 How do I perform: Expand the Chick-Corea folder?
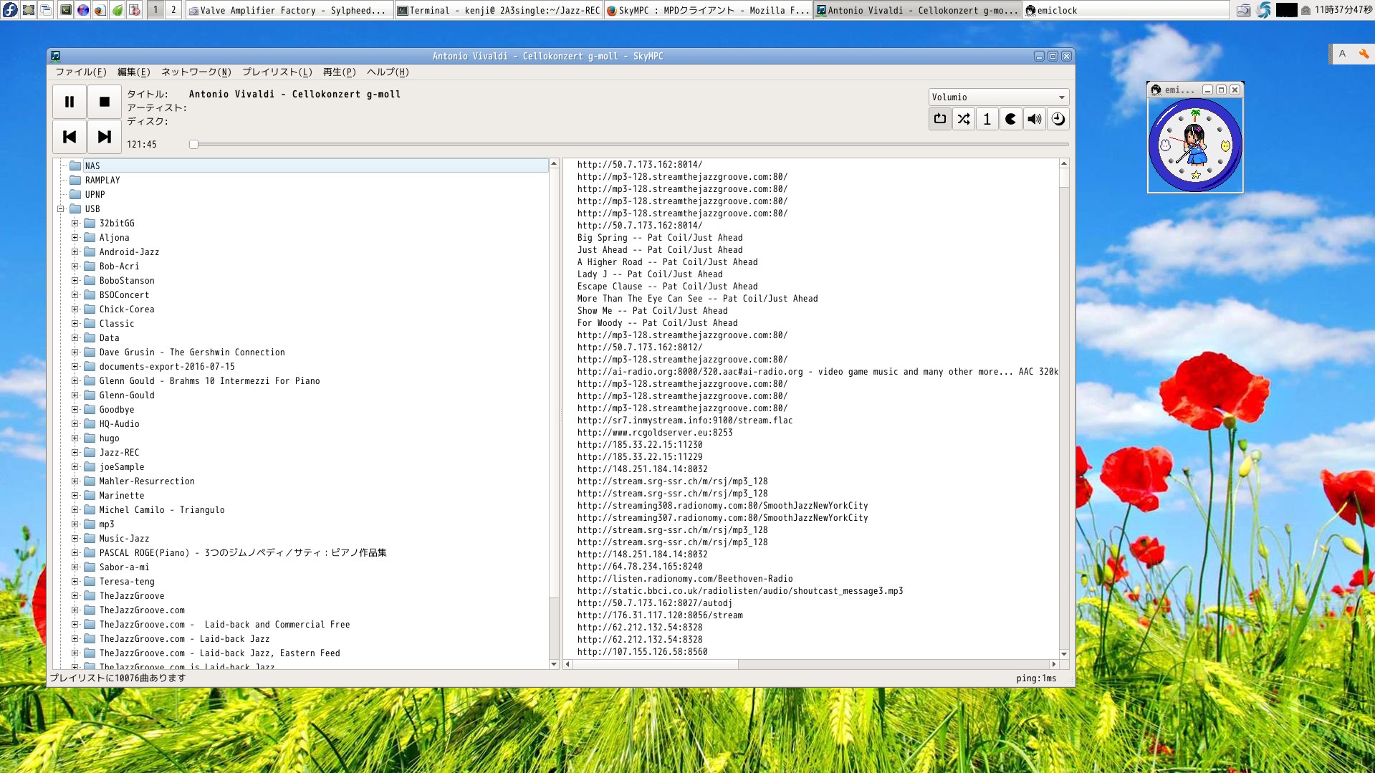pos(75,309)
